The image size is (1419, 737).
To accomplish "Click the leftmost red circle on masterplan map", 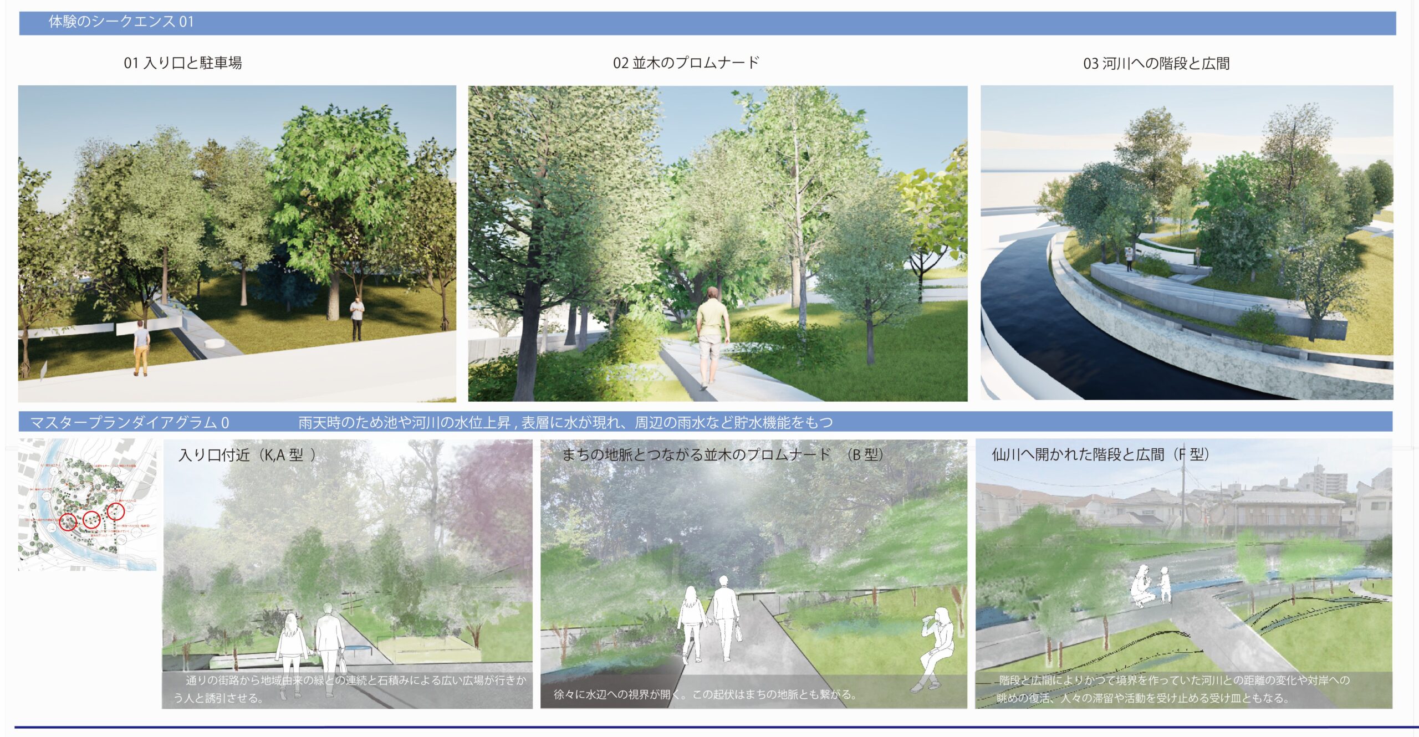I will coord(68,521).
